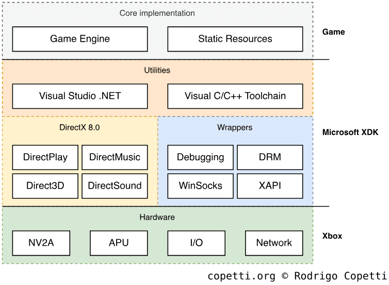Click the Core implementation heading
This screenshot has width=389, height=285.
157,13
